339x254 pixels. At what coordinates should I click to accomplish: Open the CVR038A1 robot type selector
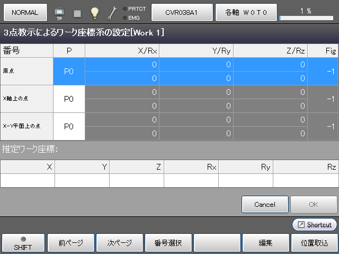point(182,12)
